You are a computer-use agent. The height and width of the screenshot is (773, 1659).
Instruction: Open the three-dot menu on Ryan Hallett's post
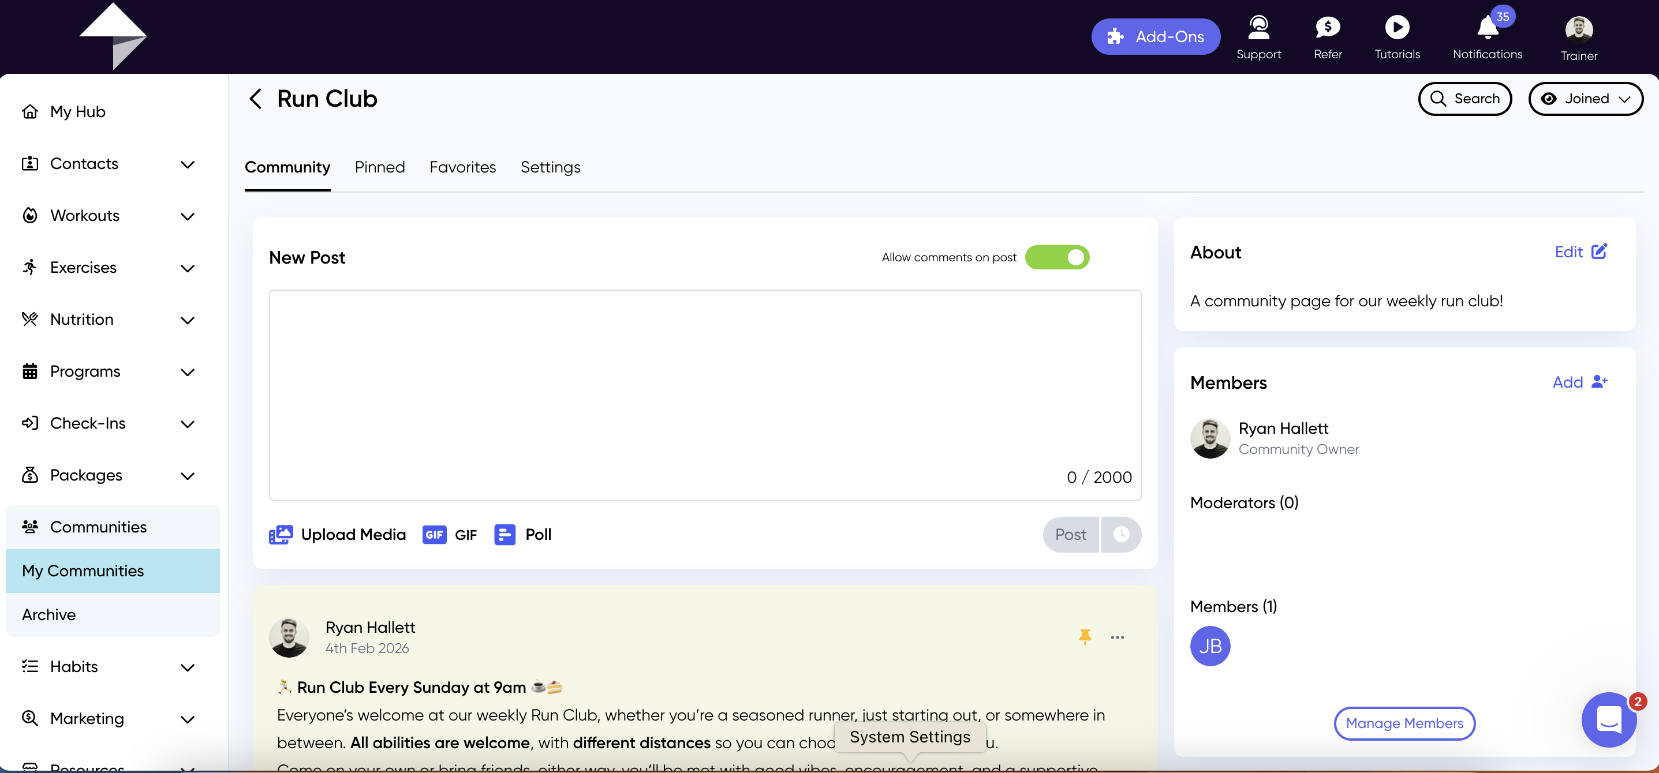pyautogui.click(x=1118, y=637)
